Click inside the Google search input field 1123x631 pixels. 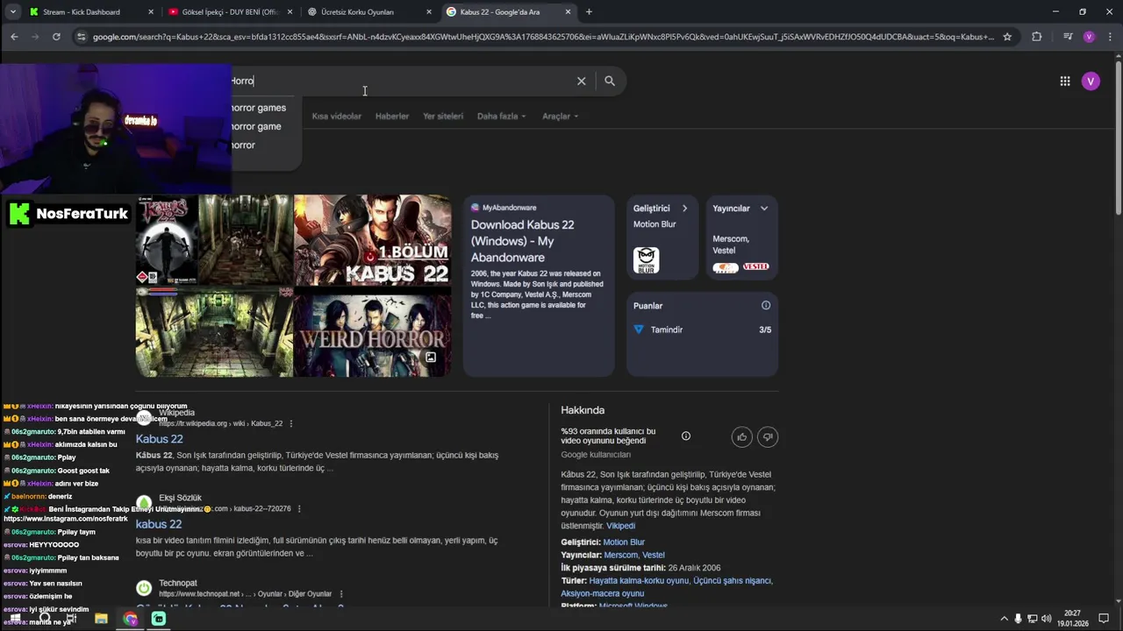click(x=399, y=81)
